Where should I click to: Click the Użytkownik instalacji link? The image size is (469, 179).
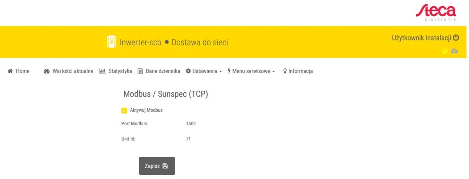point(422,38)
